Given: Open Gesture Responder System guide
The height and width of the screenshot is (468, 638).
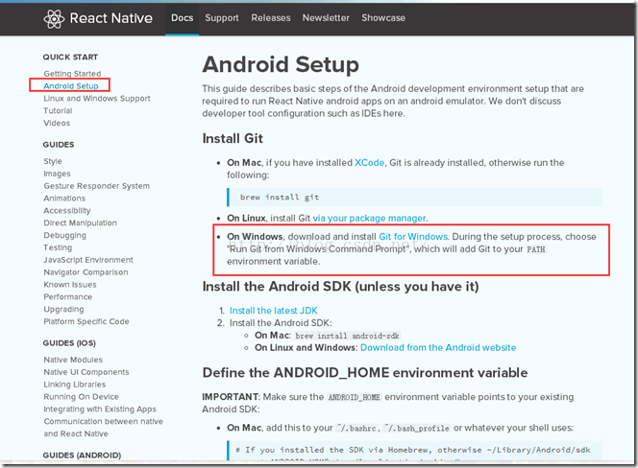Looking at the screenshot, I should [x=96, y=186].
